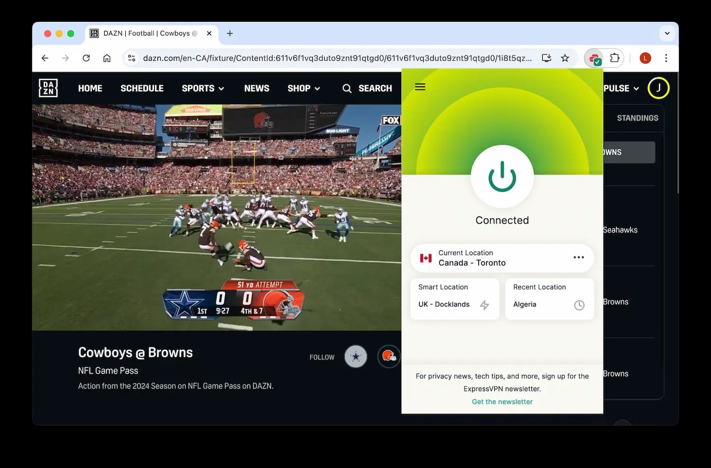This screenshot has height=468, width=711.
Task: Open a new browser tab
Action: point(230,33)
